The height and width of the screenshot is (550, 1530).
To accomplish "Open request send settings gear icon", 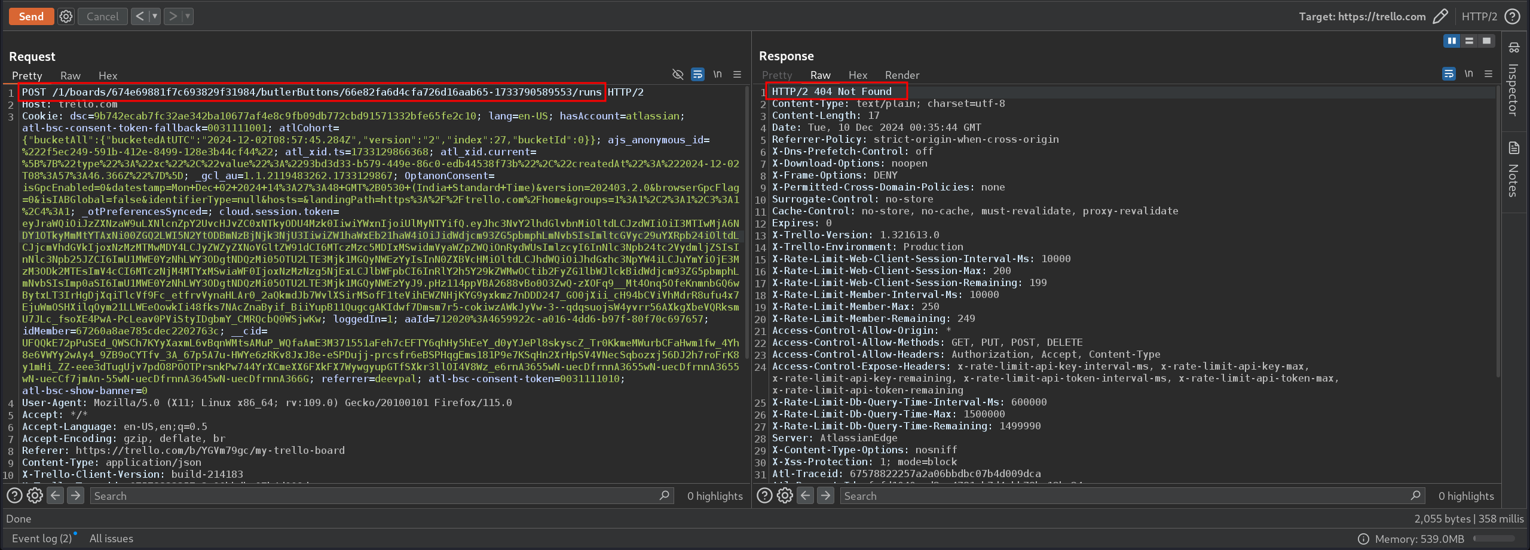I will pos(66,17).
